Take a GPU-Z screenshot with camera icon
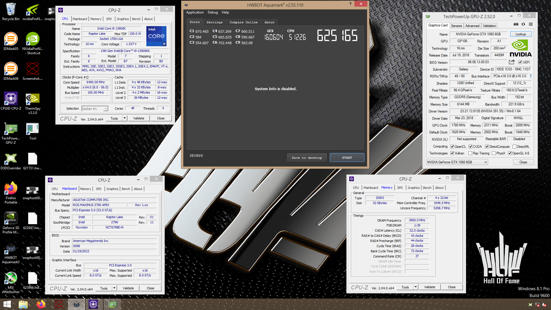 (x=516, y=24)
